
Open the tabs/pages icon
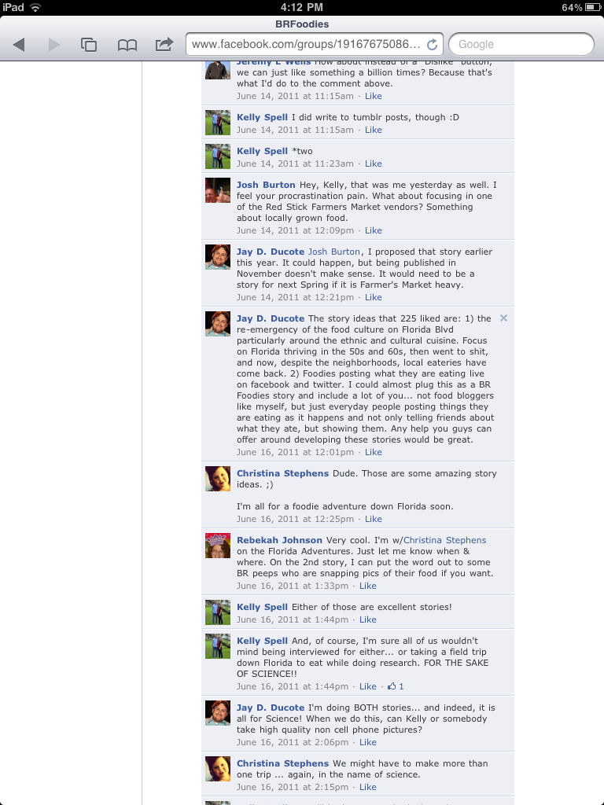pyautogui.click(x=89, y=45)
